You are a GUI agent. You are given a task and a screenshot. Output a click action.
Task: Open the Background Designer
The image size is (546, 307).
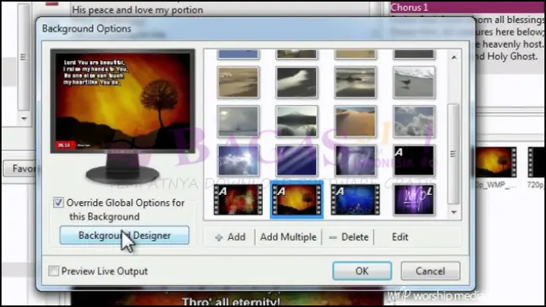click(x=124, y=236)
